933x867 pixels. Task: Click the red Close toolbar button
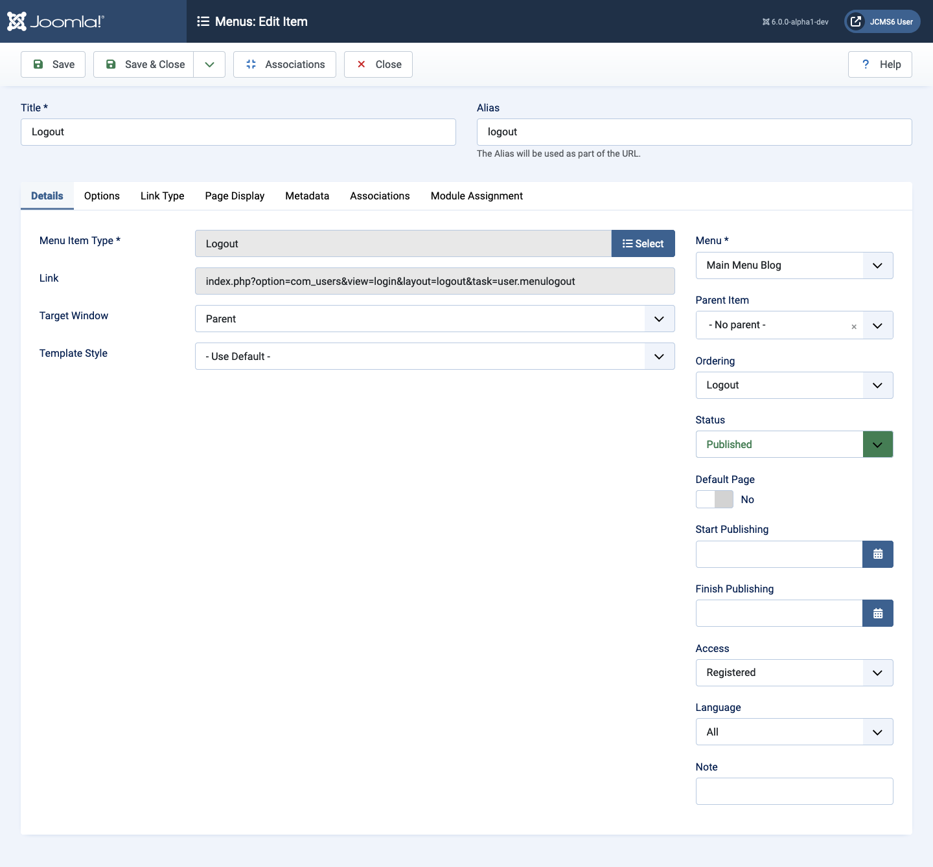click(378, 64)
